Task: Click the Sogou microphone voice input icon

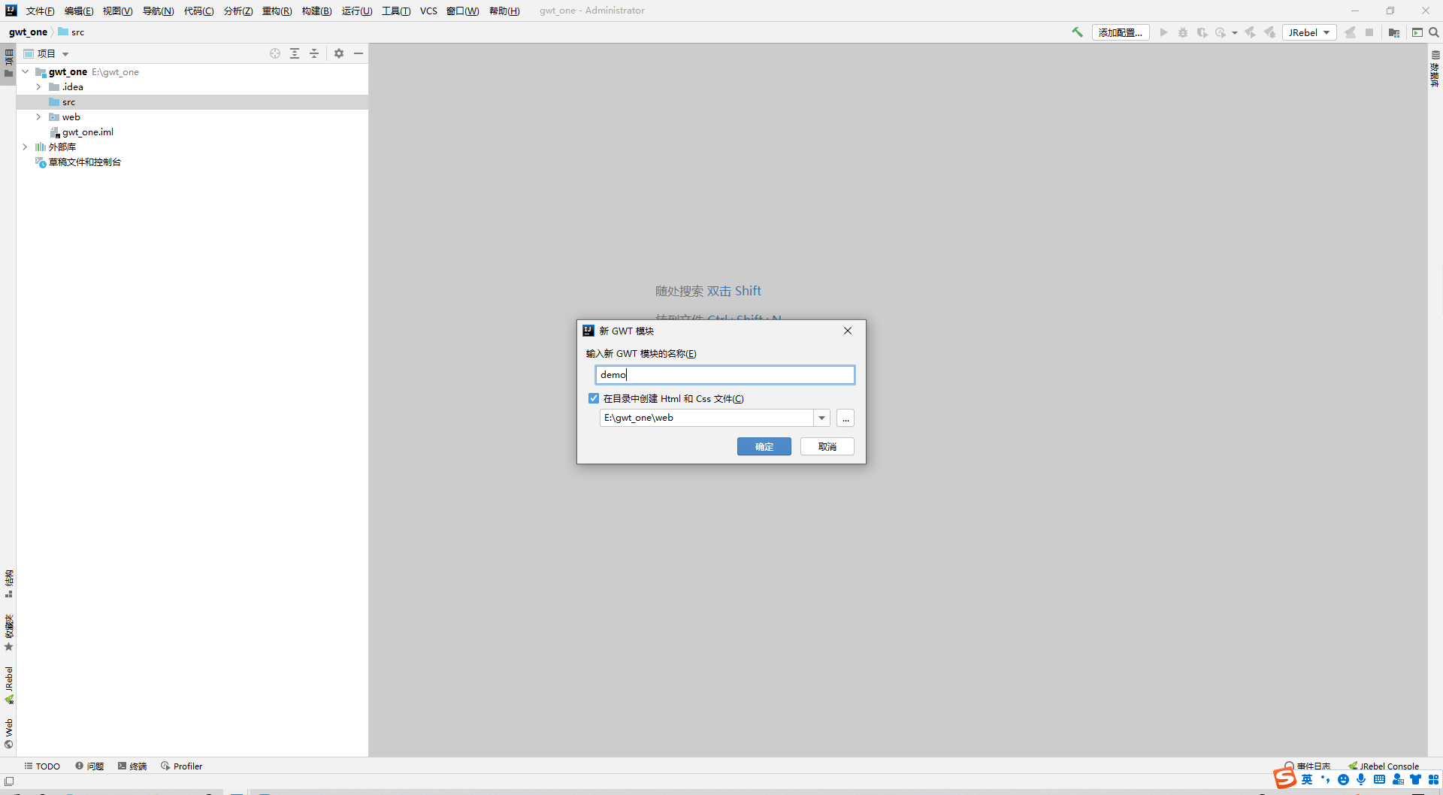Action: point(1360,779)
